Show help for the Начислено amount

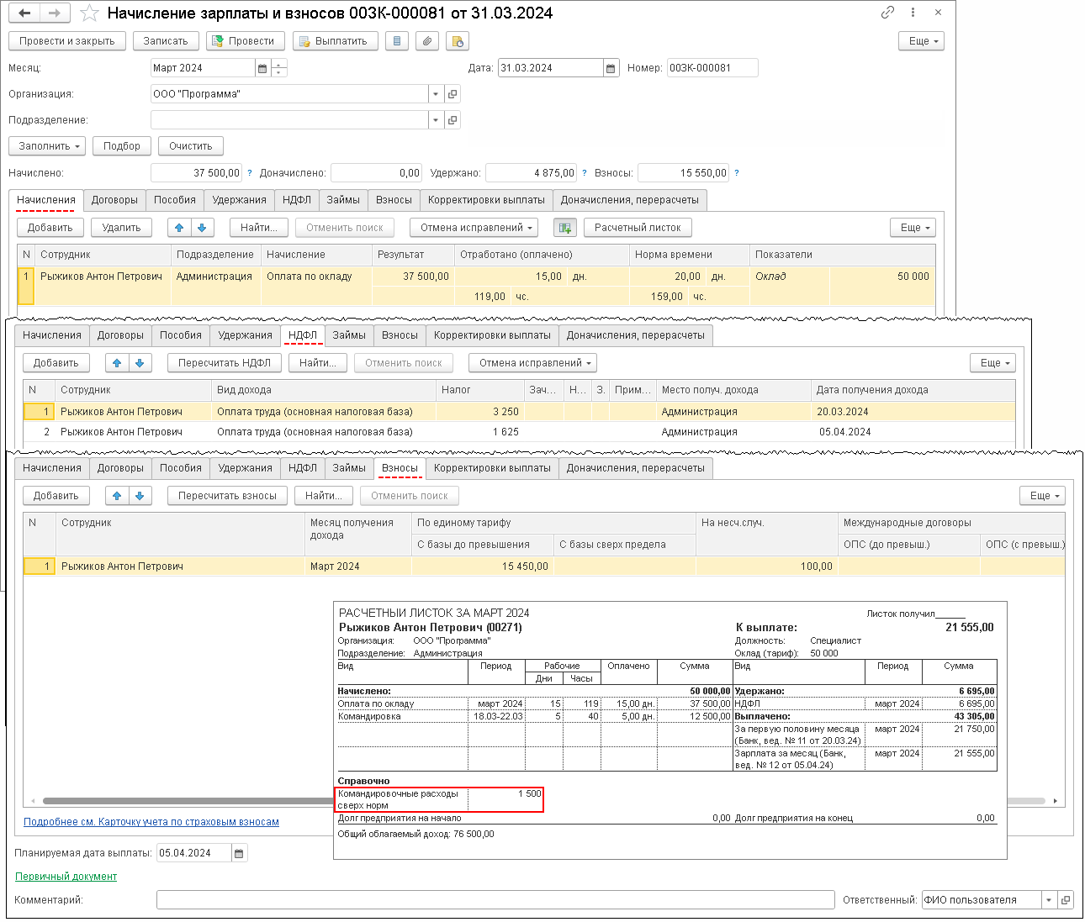pyautogui.click(x=250, y=173)
